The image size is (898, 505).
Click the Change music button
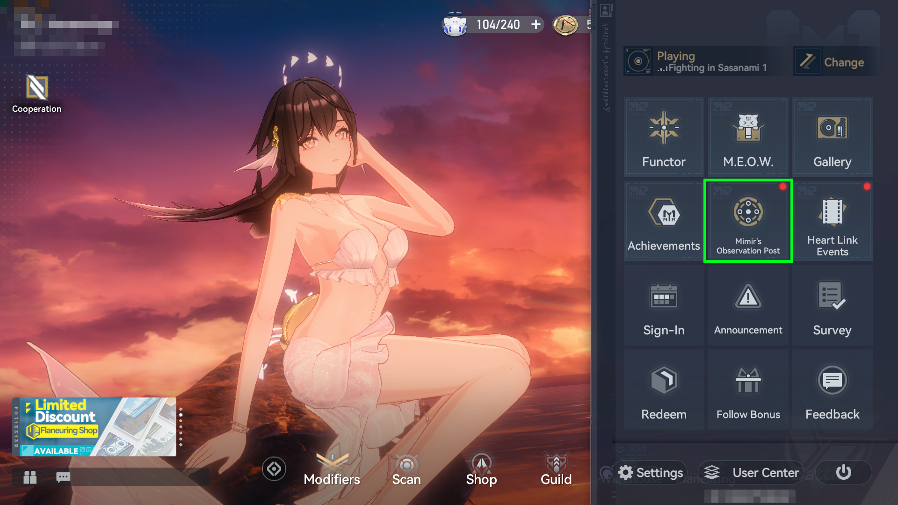click(833, 62)
